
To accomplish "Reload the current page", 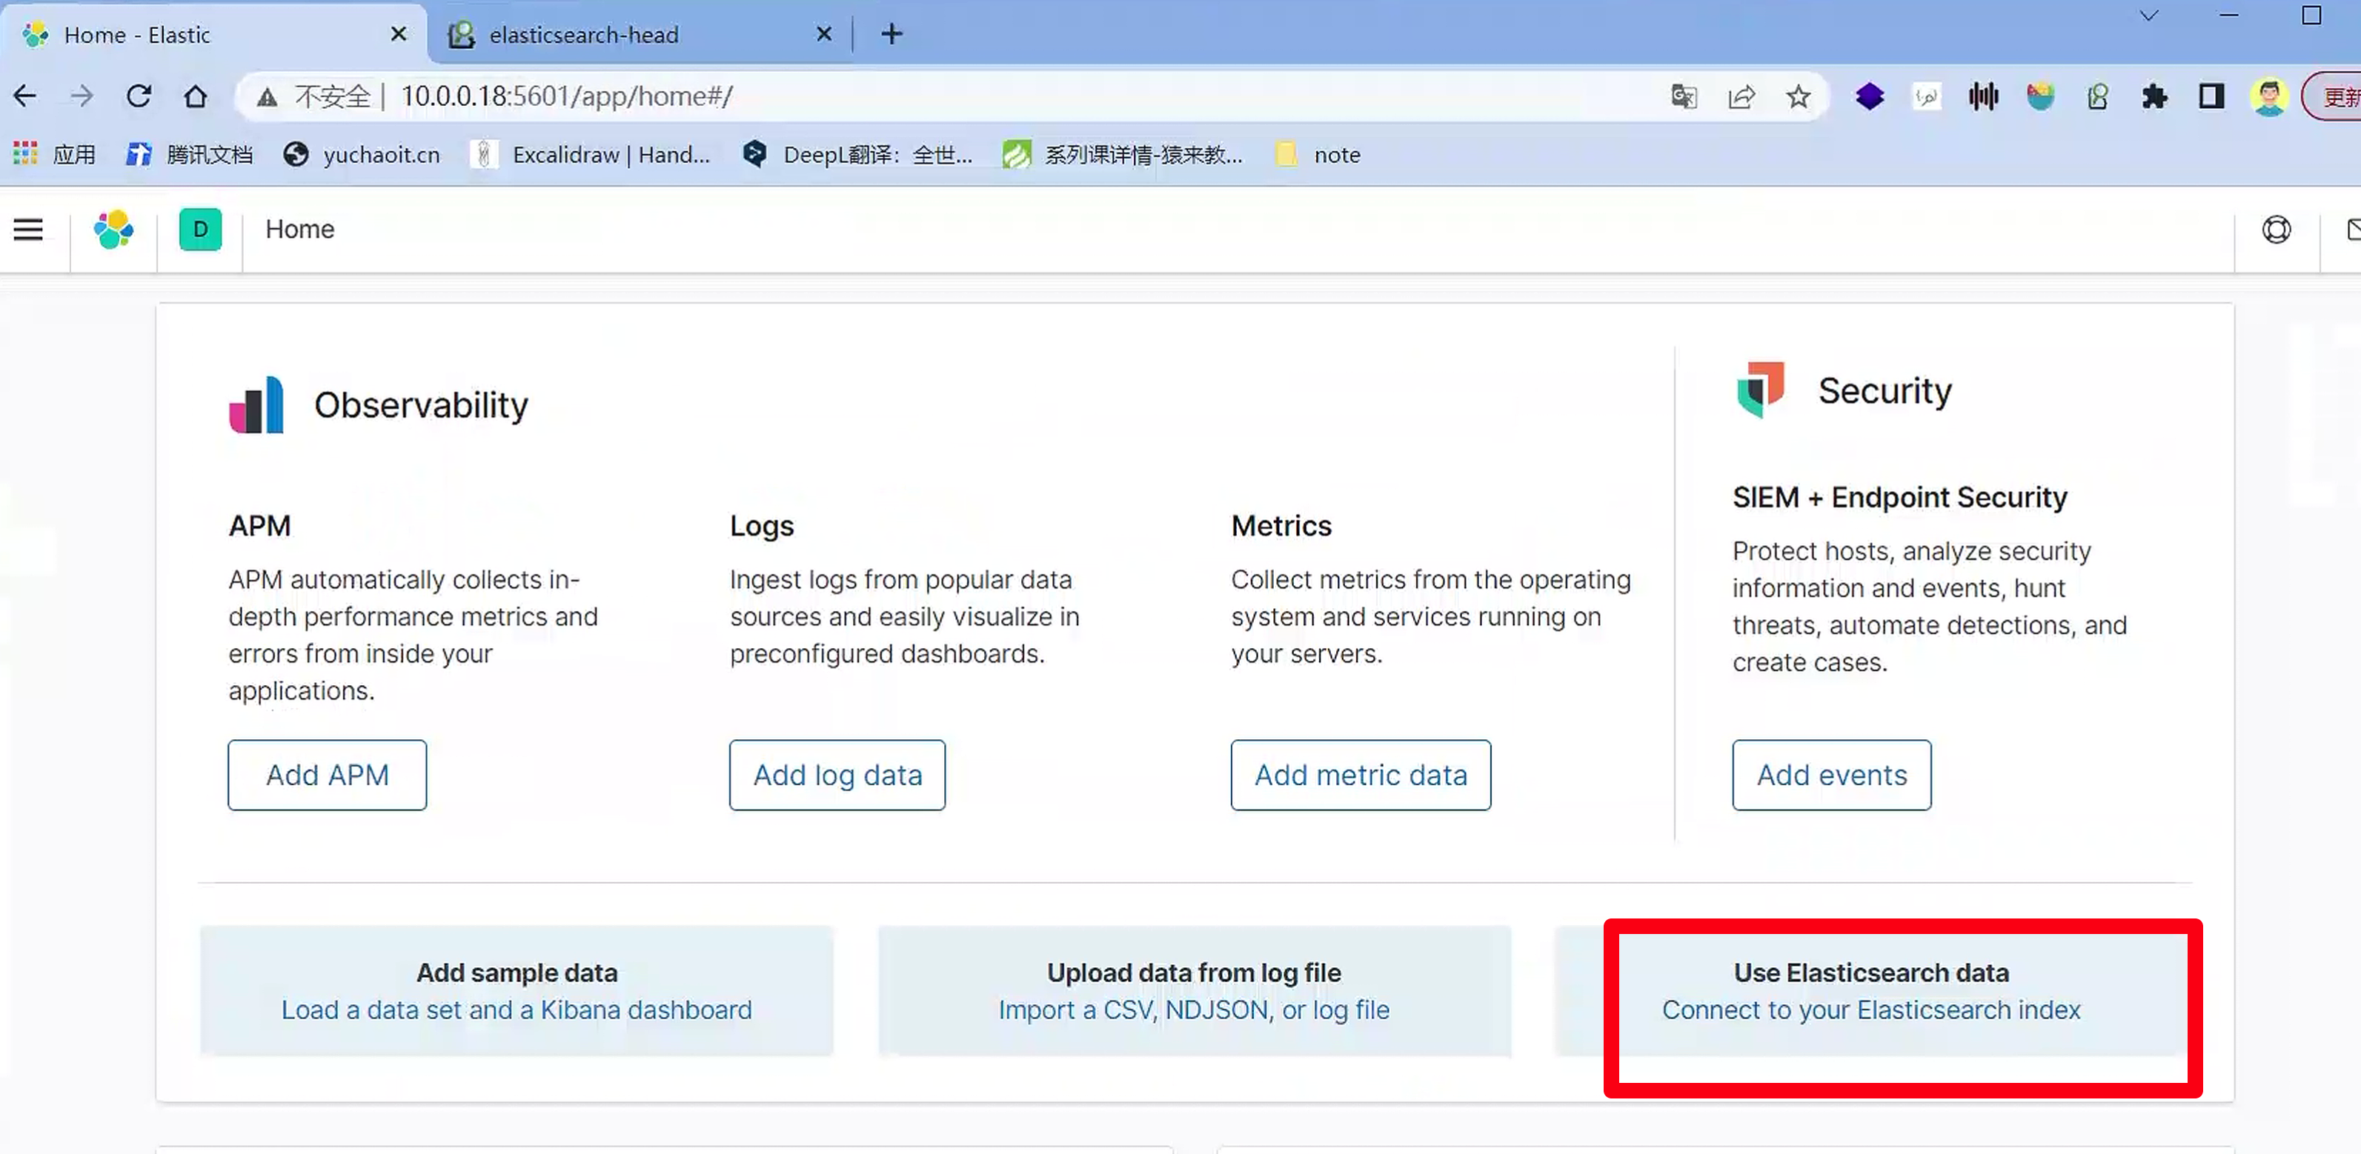I will tap(139, 96).
